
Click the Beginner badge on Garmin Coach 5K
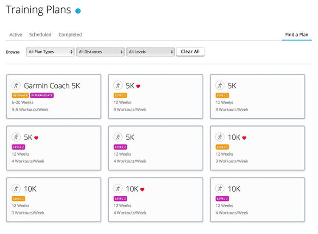pyautogui.click(x=20, y=95)
